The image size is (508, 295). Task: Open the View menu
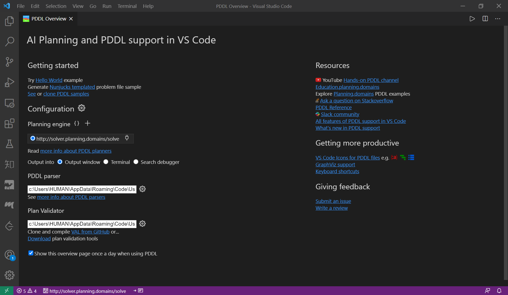point(78,6)
